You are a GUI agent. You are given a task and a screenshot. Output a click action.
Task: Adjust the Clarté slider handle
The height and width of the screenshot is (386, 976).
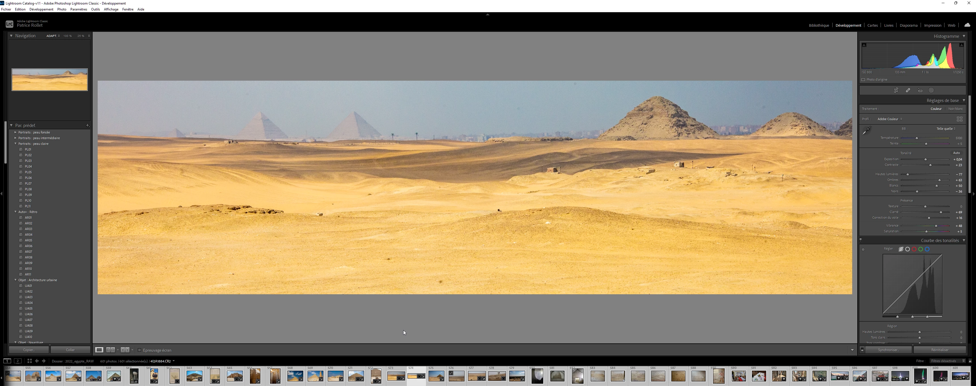point(941,212)
